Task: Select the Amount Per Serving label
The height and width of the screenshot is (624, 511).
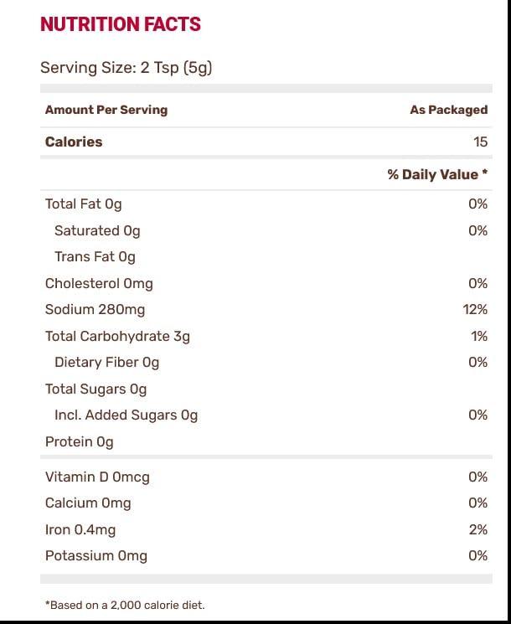Action: [106, 110]
